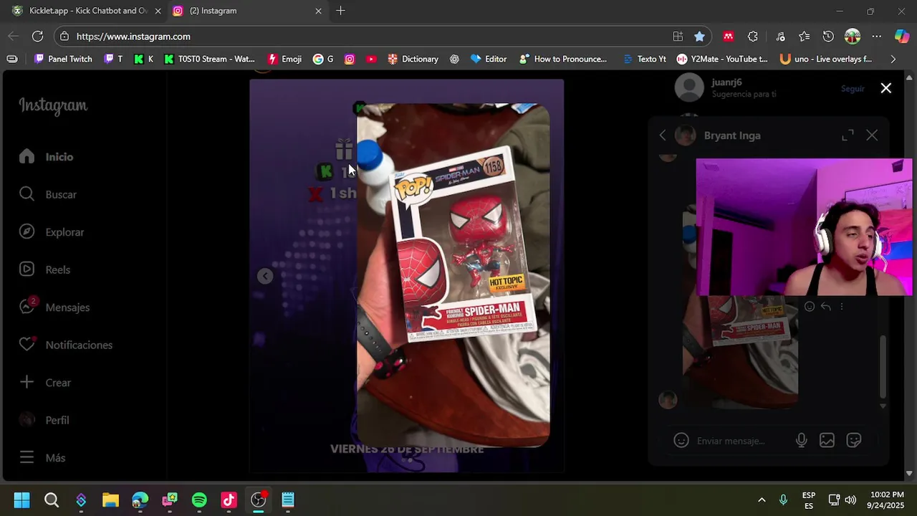Image resolution: width=917 pixels, height=516 pixels.
Task: Open Notificaciones heart icon
Action: point(27,345)
